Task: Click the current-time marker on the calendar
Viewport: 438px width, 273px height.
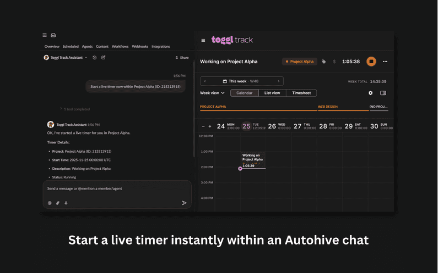Action: click(x=240, y=169)
